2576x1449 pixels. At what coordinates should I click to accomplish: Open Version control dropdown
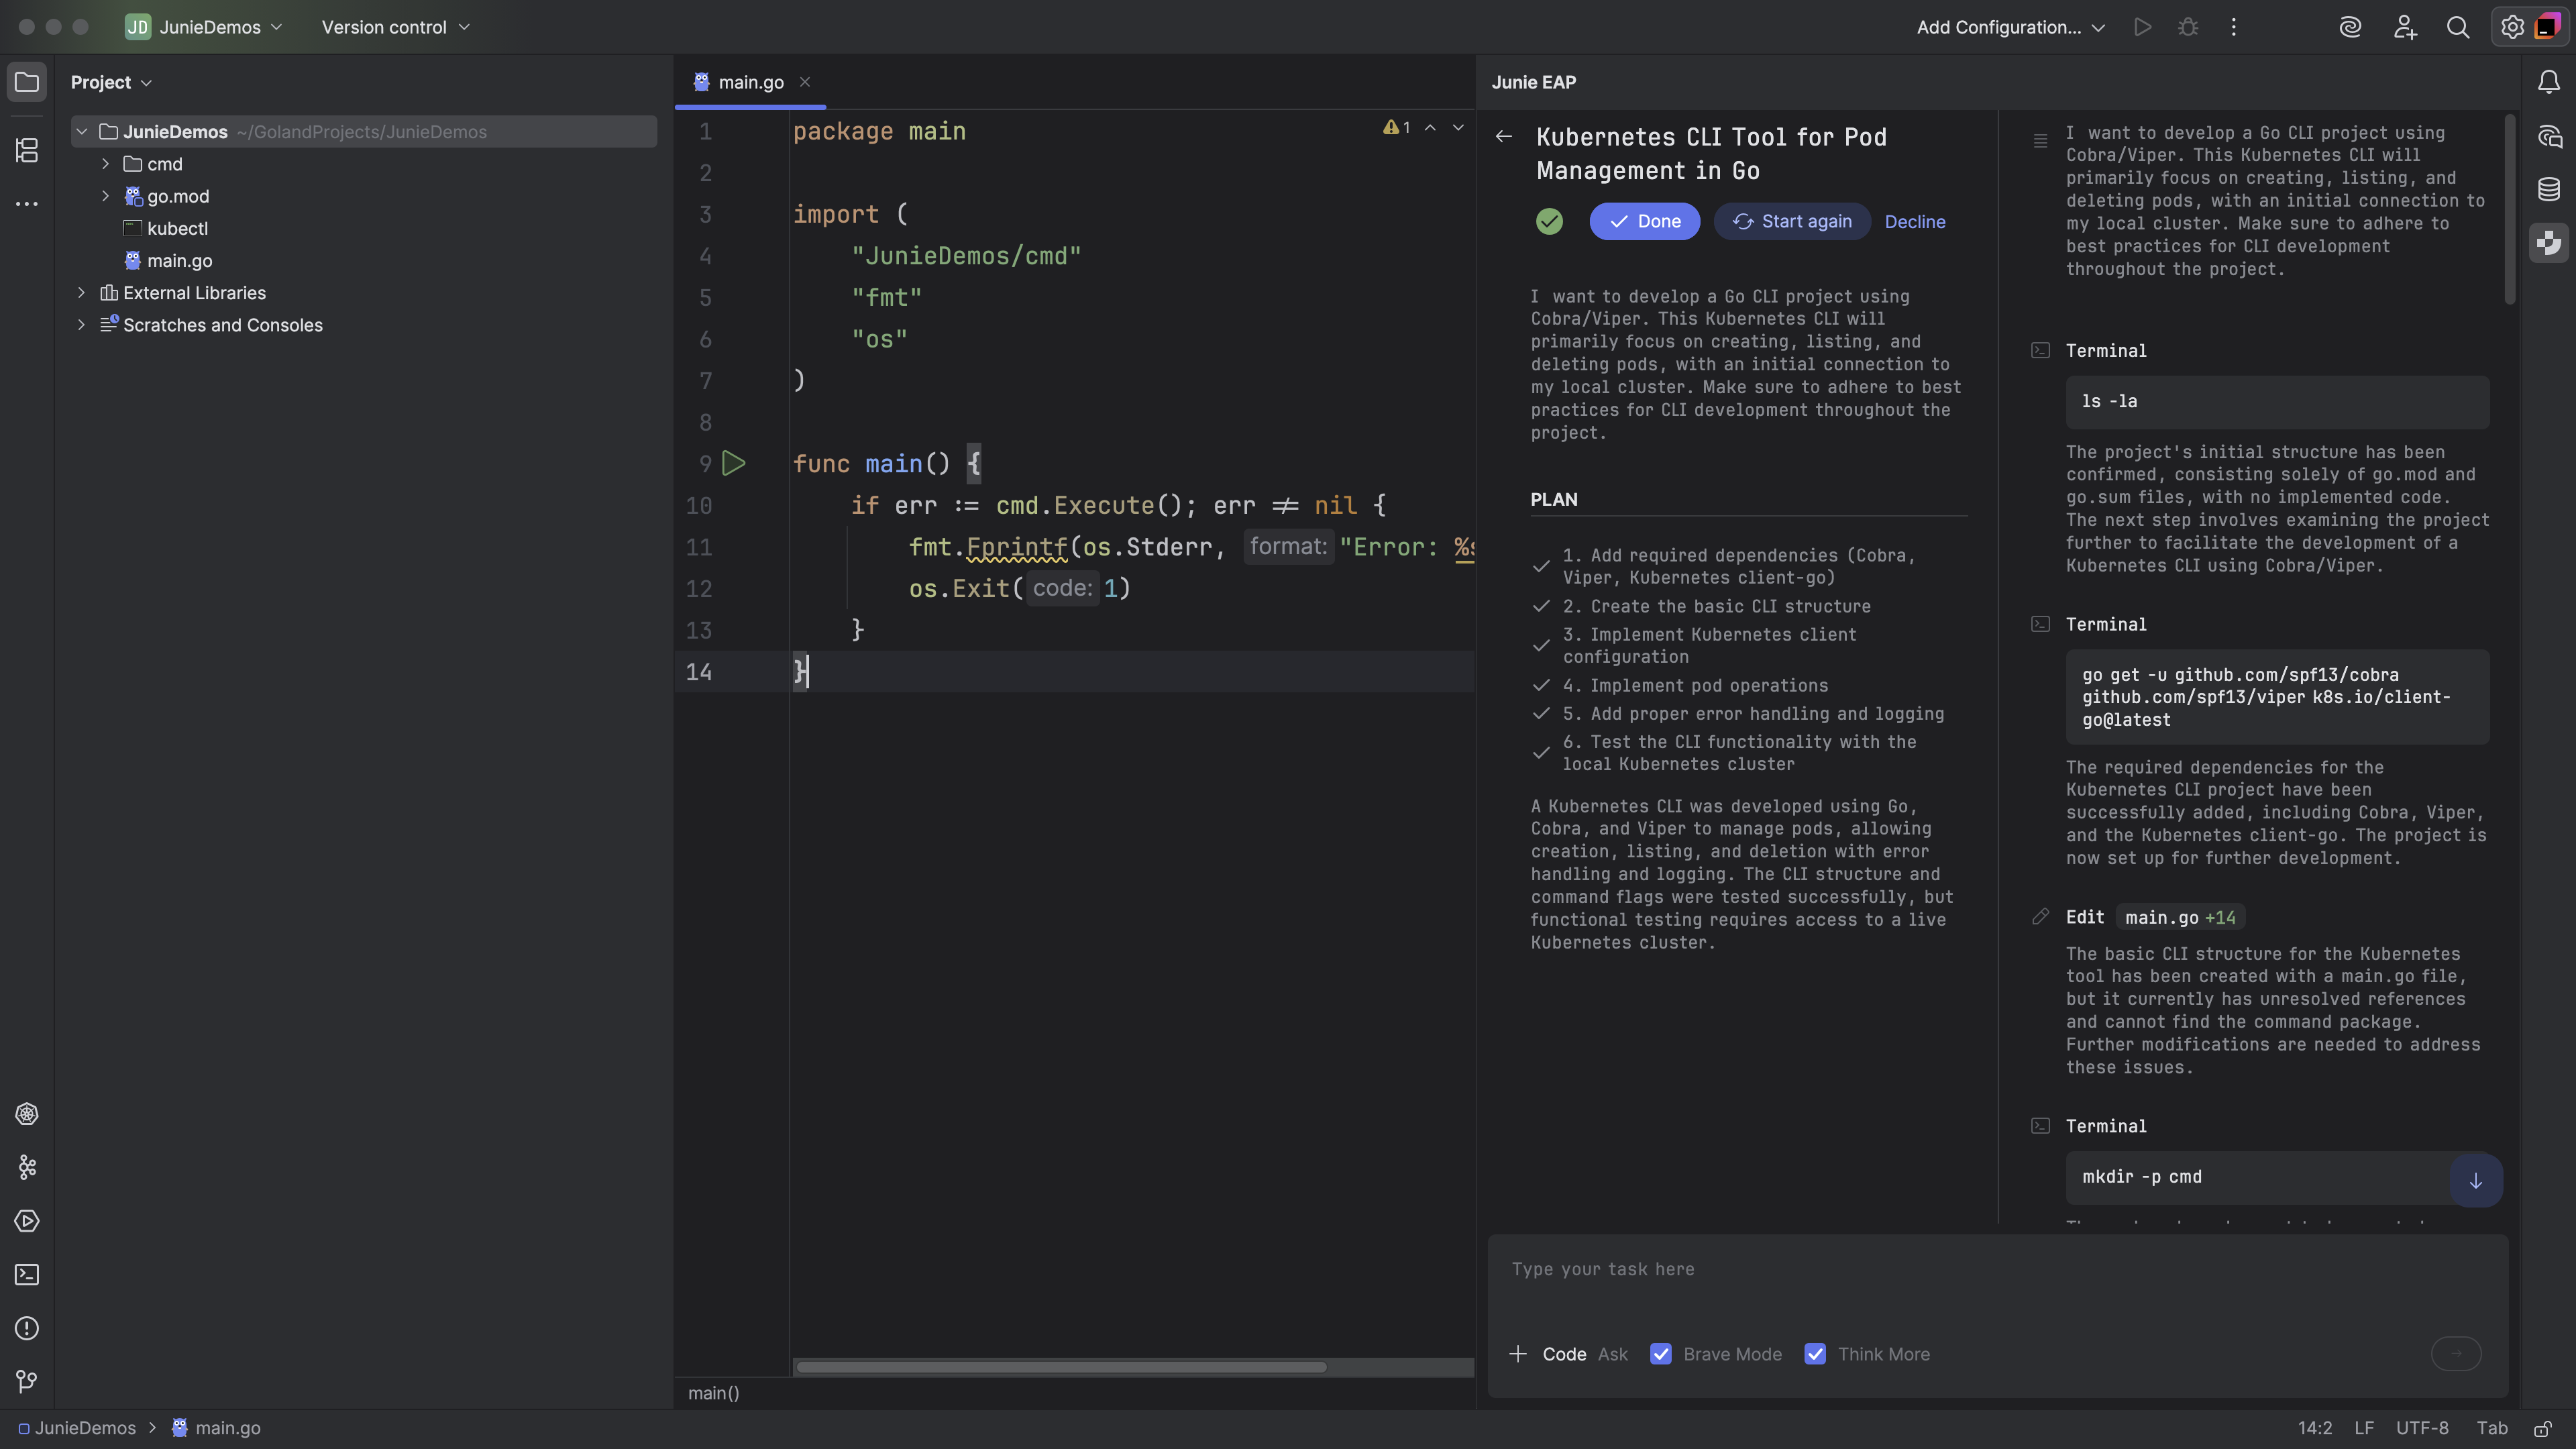(x=395, y=27)
